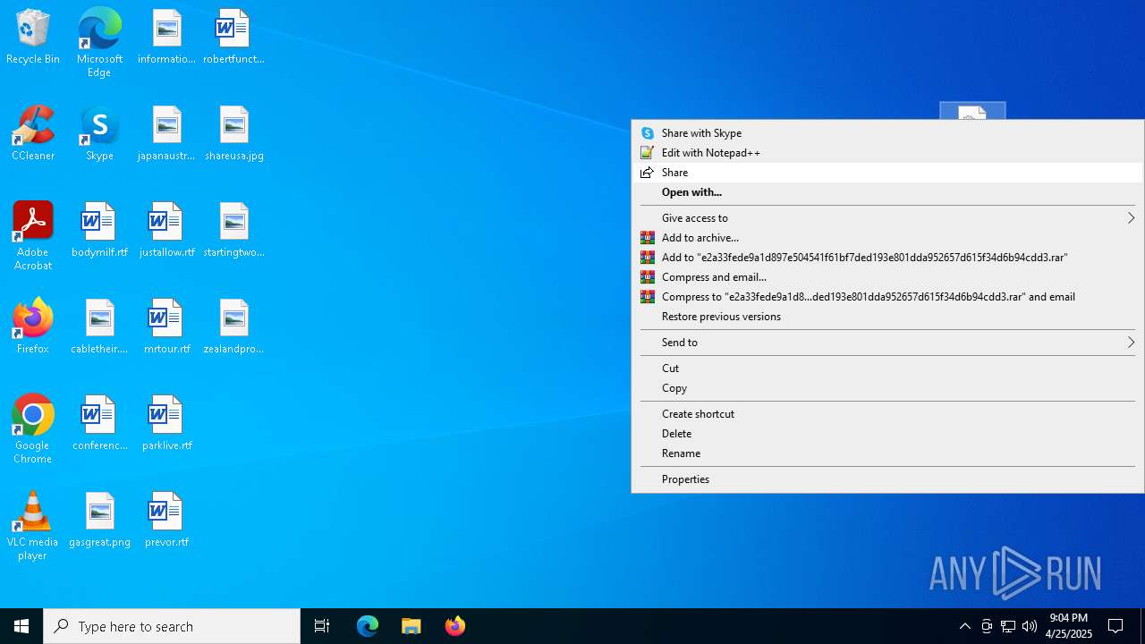This screenshot has height=644, width=1145.
Task: Select the Skype desktop shortcut
Action: 99,134
